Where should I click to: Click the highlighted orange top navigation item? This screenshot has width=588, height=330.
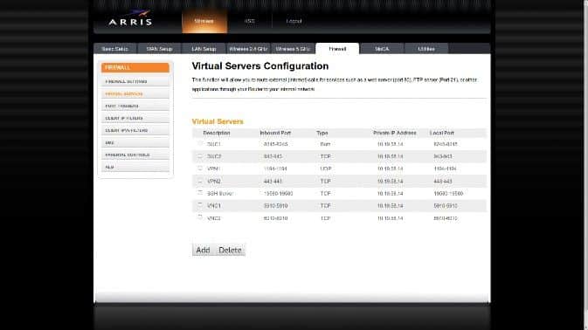[x=204, y=21]
